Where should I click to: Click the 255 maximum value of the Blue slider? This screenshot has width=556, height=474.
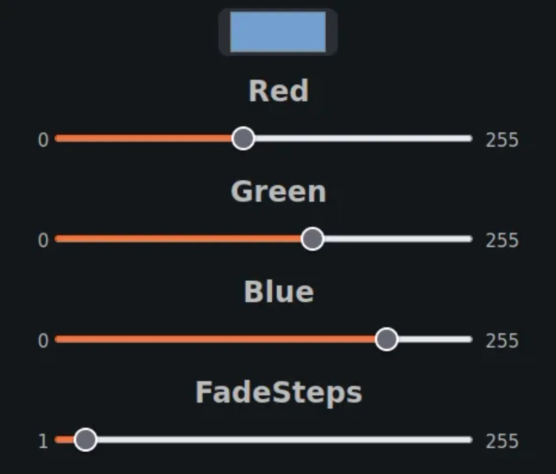pos(502,341)
